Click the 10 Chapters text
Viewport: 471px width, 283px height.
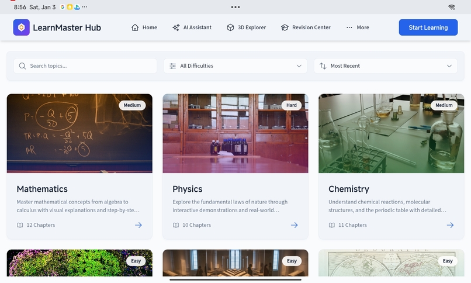pyautogui.click(x=197, y=225)
